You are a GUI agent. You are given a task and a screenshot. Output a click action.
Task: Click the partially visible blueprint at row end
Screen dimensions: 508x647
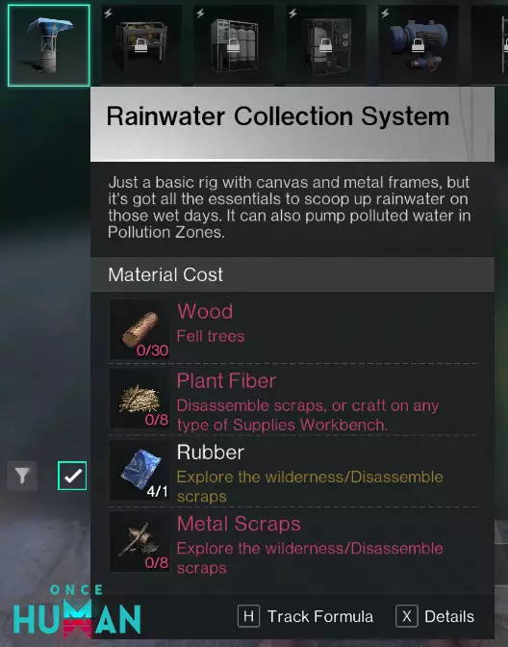490,44
